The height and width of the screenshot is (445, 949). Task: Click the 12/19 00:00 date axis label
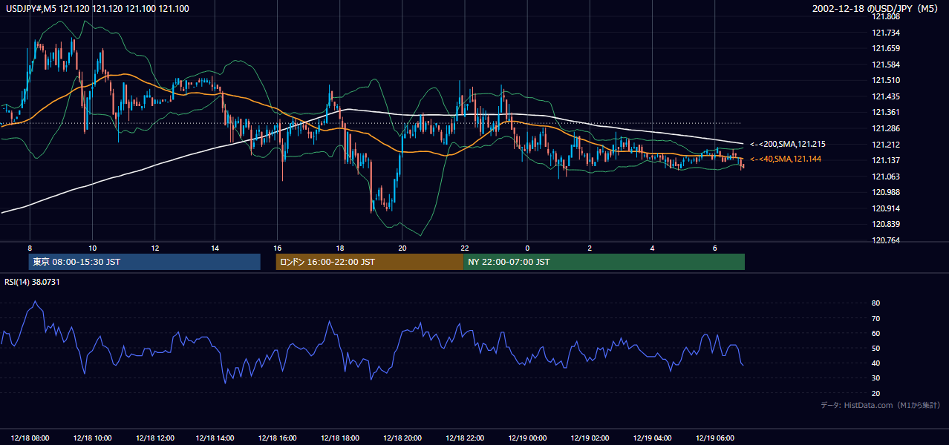(x=528, y=438)
